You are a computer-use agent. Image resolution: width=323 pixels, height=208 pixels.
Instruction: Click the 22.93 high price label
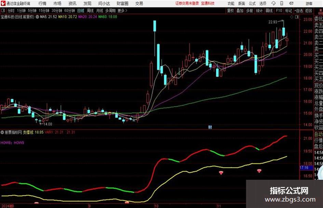tap(273, 22)
